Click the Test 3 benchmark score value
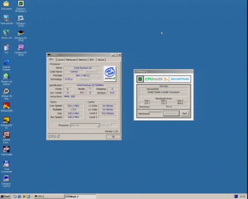 180,103
